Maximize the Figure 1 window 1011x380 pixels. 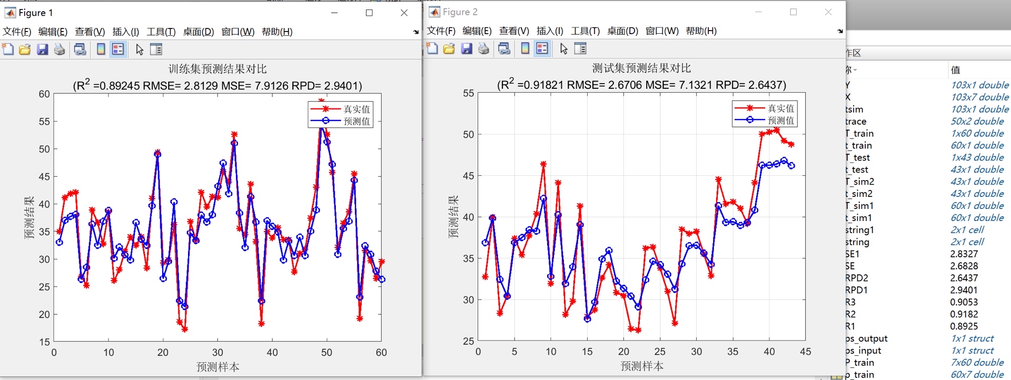(x=369, y=13)
